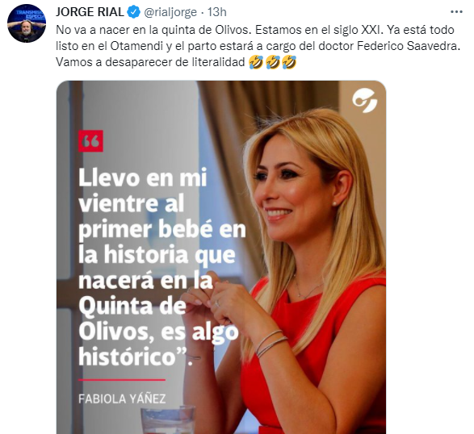474x434 pixels.
Task: Click the silver bracelets in the photo
Action: pos(271,343)
